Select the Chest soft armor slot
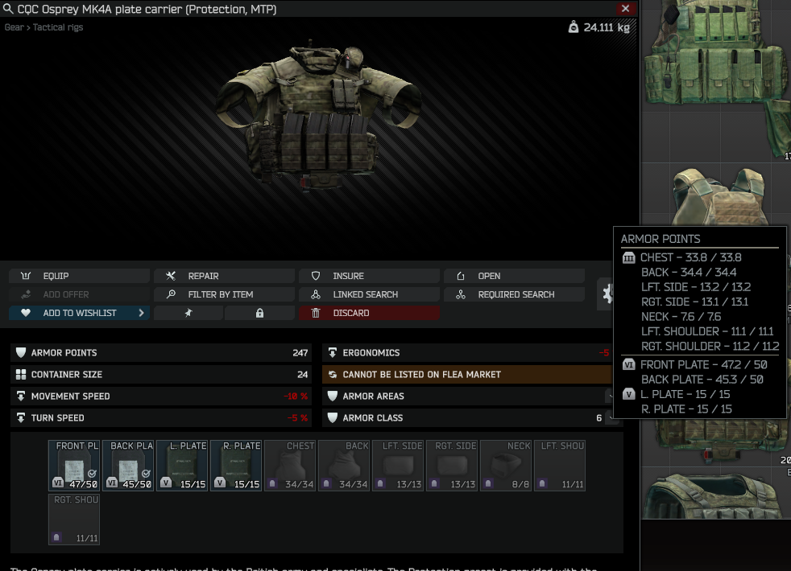This screenshot has height=571, width=791. (x=290, y=466)
